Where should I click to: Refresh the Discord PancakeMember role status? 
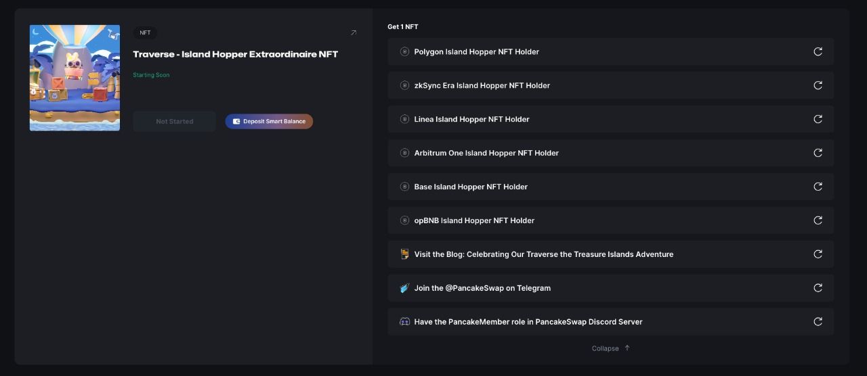click(x=818, y=322)
